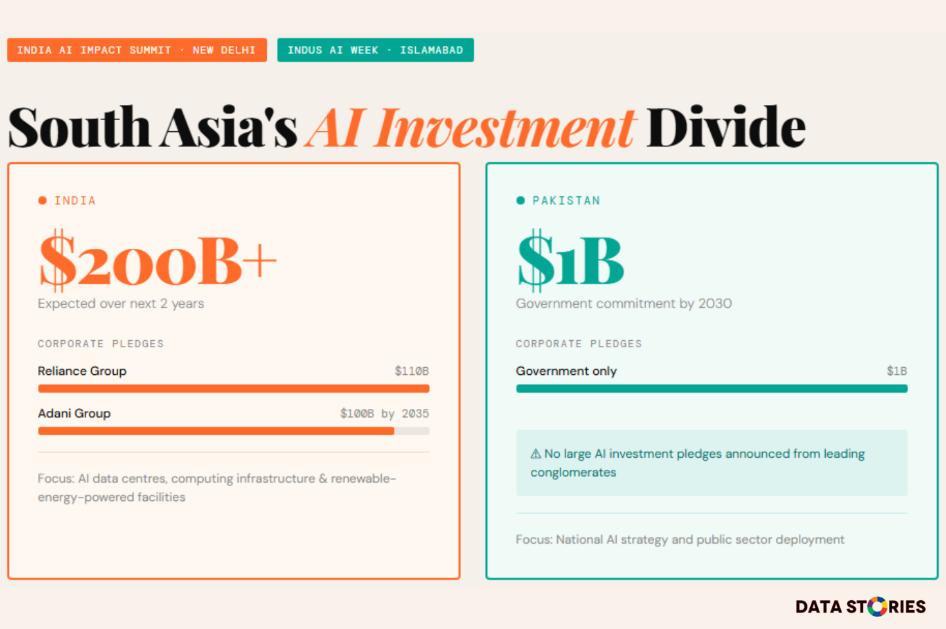Screen dimensions: 946x629
Task: Click the "AI Investment" italic title text
Action: click(x=471, y=127)
